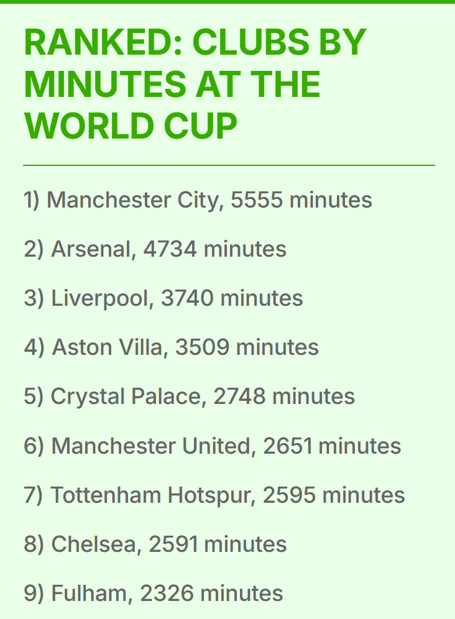This screenshot has height=619, width=455.
Task: Click the Aston Villa 3509 minutes entry
Action: [172, 347]
